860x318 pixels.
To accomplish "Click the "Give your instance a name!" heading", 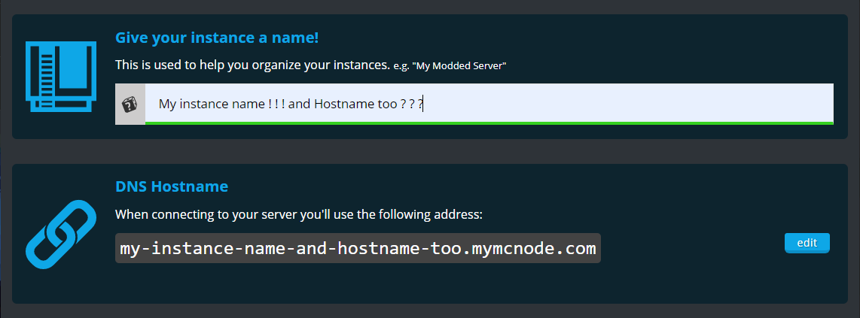I will click(217, 38).
